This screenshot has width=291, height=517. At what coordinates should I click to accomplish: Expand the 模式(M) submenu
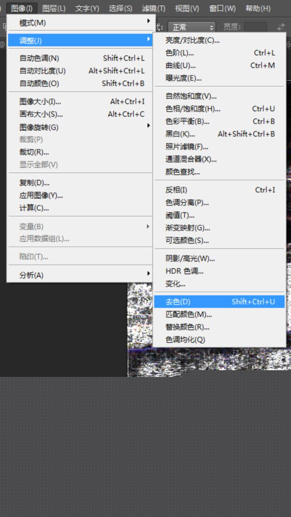(x=80, y=23)
